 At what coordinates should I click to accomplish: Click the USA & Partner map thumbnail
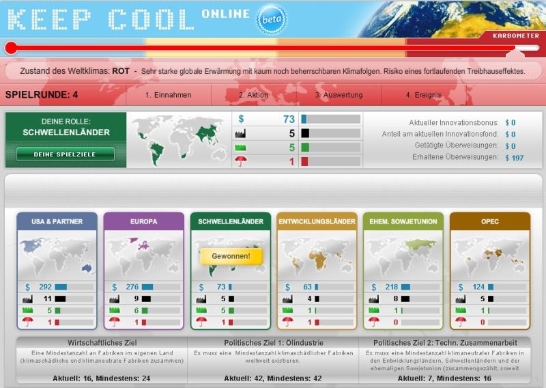[x=57, y=255]
